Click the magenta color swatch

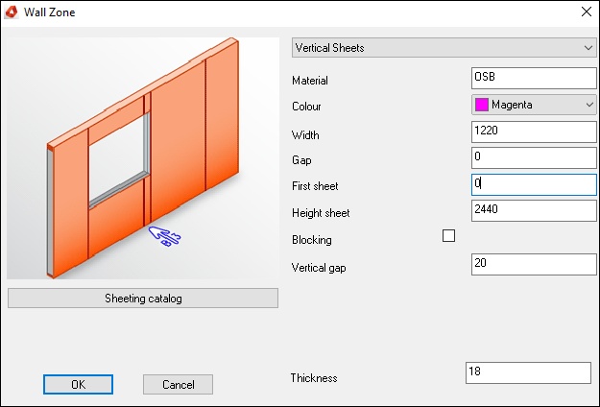[481, 105]
